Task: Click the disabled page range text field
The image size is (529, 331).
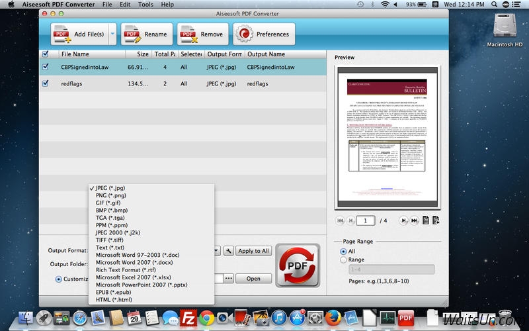Action: pyautogui.click(x=391, y=269)
